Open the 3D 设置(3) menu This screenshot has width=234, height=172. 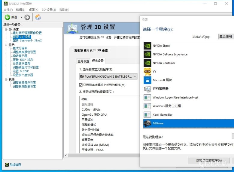pyautogui.click(x=49, y=10)
